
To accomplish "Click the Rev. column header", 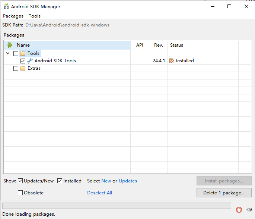I will click(159, 45).
